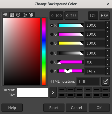Screen dimensions: 112x114
Task: Increase the R value with up arrow
Action: (x=108, y=23)
